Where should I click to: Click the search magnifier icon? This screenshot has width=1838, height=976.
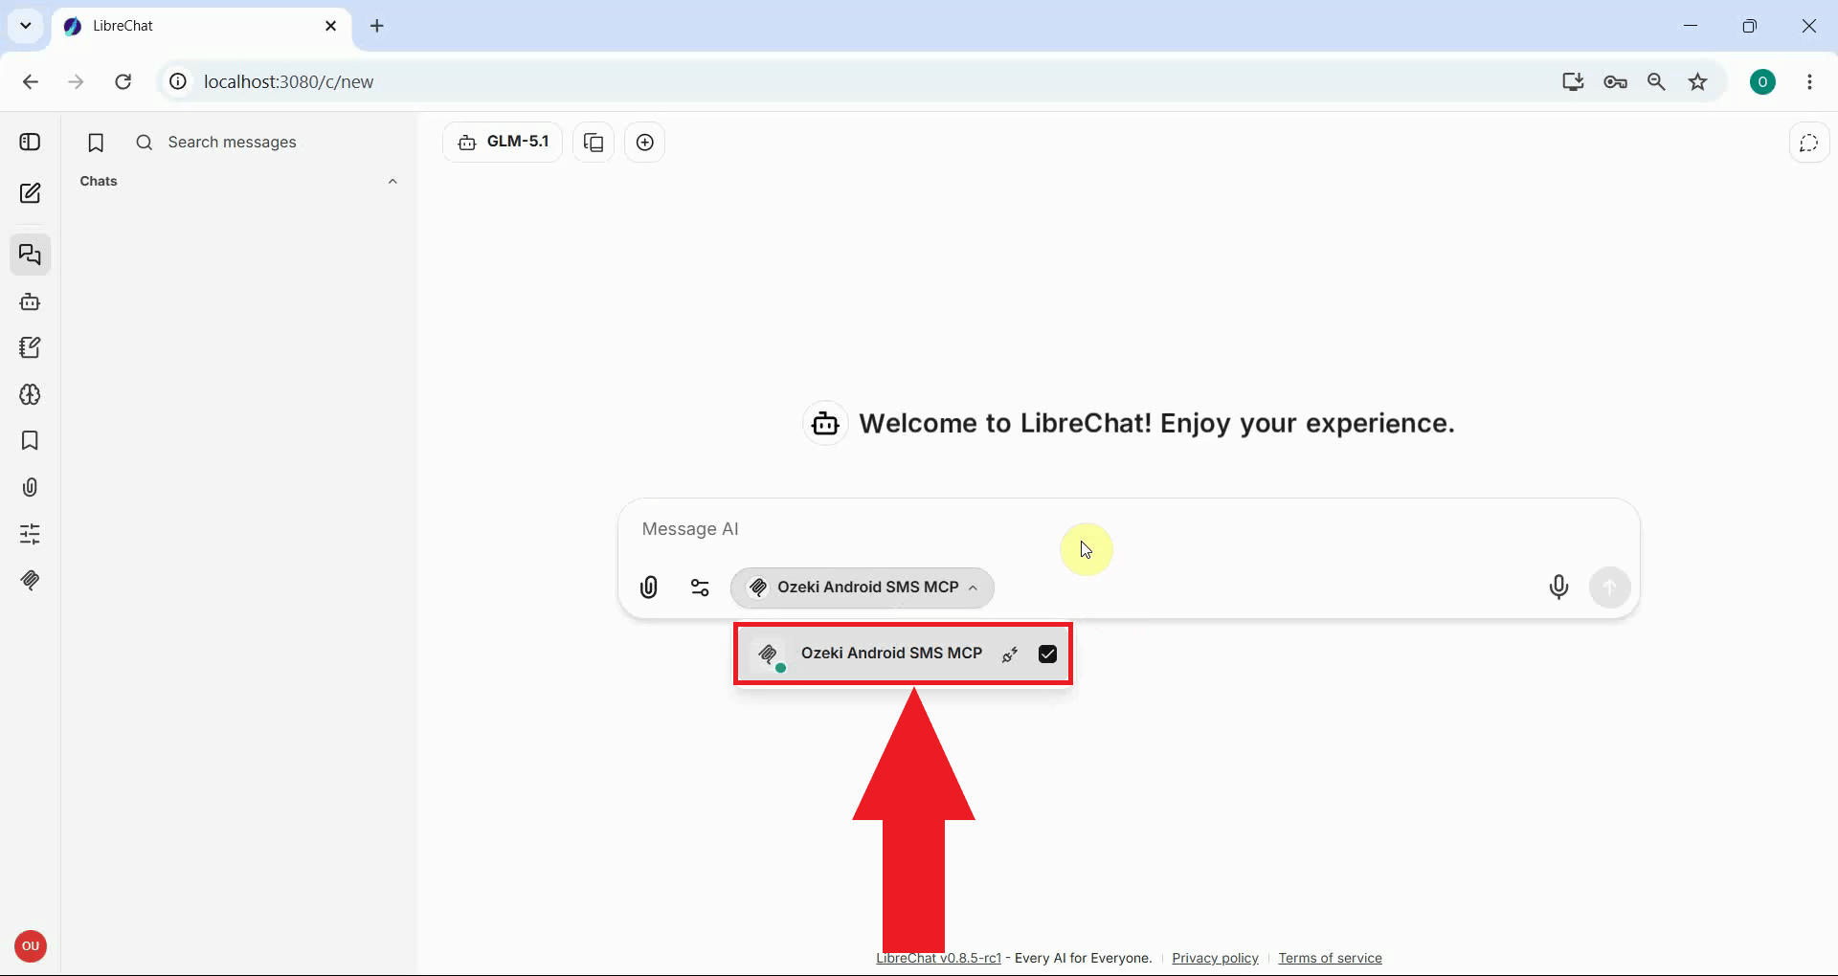[x=145, y=143]
